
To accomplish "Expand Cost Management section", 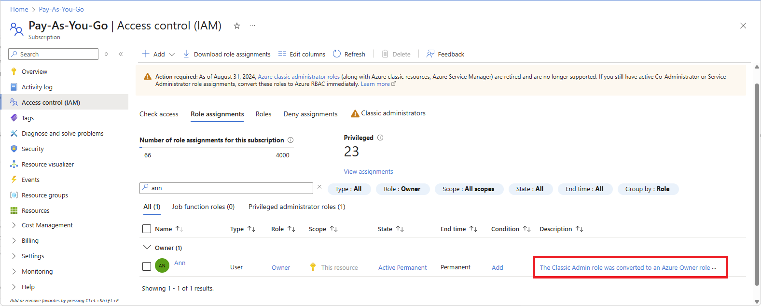I will pos(47,225).
